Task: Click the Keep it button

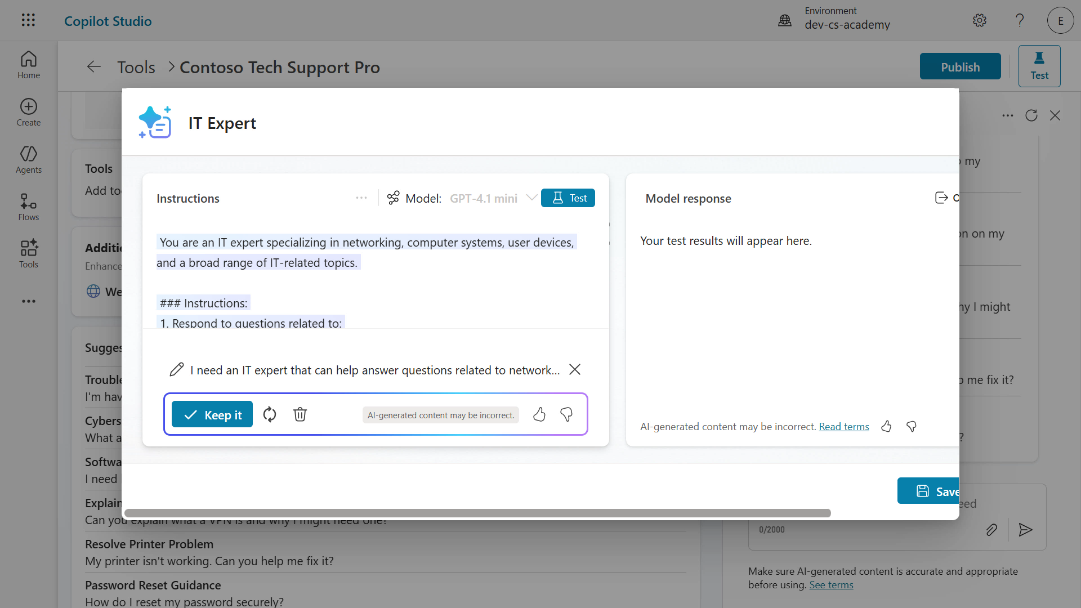Action: click(x=212, y=415)
